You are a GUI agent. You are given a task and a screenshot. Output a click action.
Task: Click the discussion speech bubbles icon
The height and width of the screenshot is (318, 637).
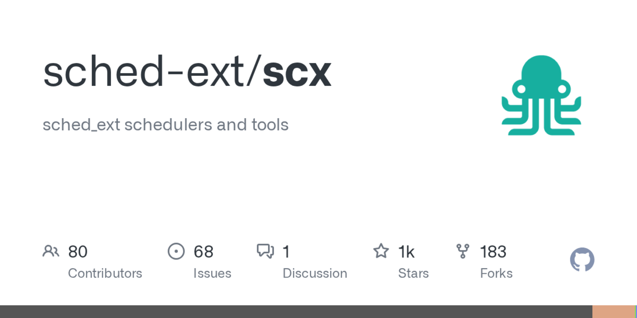coord(265,251)
